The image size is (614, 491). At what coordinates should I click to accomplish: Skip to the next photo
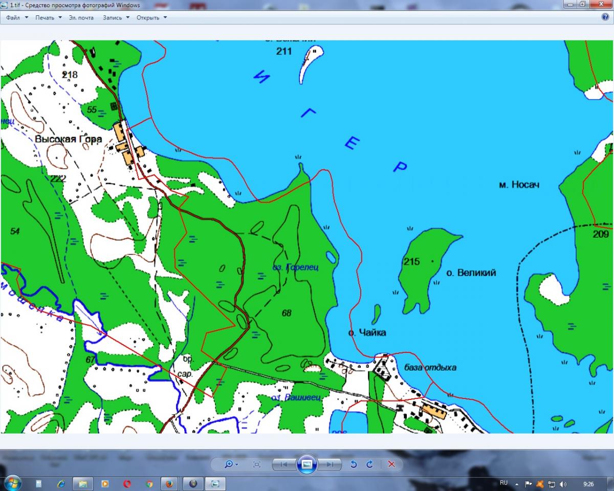pyautogui.click(x=331, y=464)
